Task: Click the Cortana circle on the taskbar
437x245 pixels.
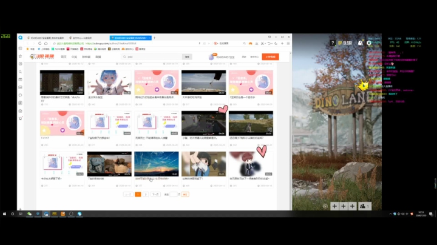Action: pyautogui.click(x=13, y=214)
